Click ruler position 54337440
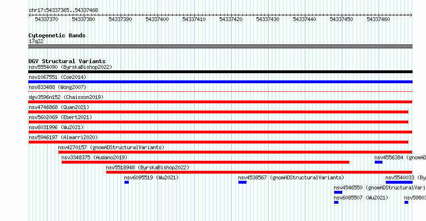Image resolution: width=426 pixels, height=221 pixels. 304,19
